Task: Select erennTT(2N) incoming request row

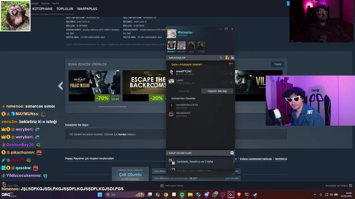Action: click(x=200, y=73)
